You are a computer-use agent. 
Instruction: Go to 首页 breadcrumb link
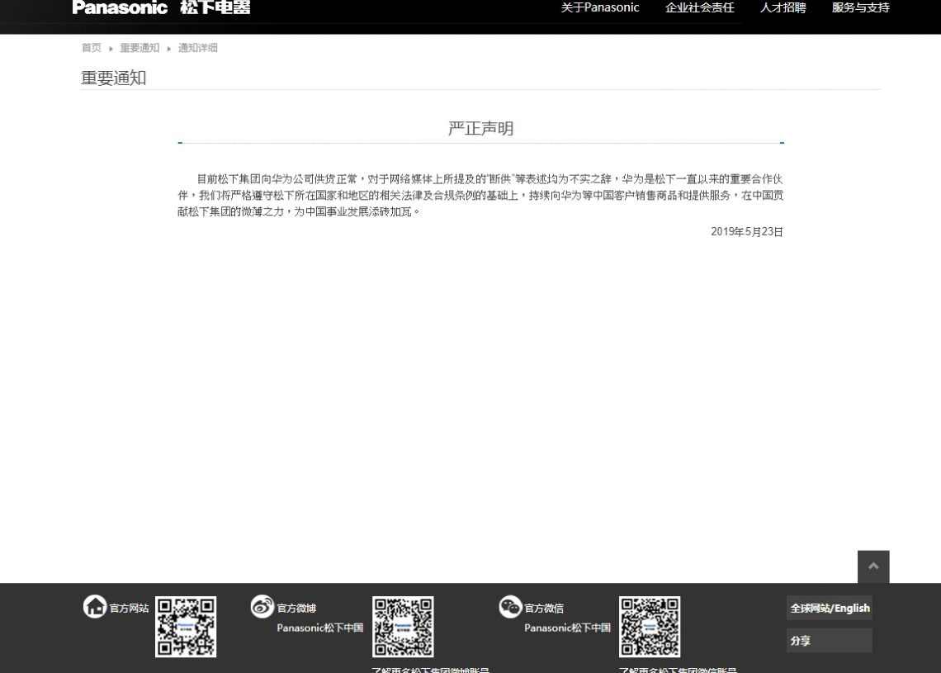(x=92, y=48)
